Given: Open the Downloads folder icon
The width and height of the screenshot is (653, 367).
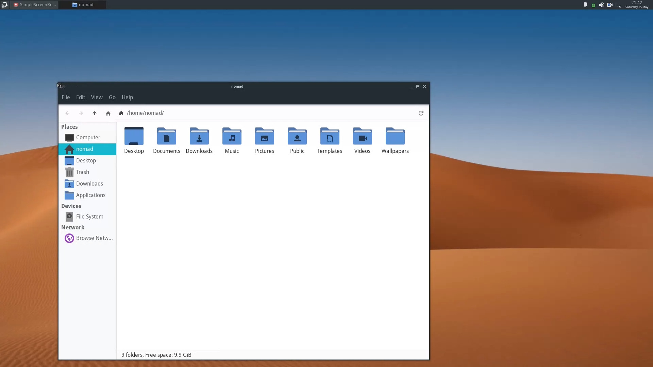Looking at the screenshot, I should click(x=199, y=139).
